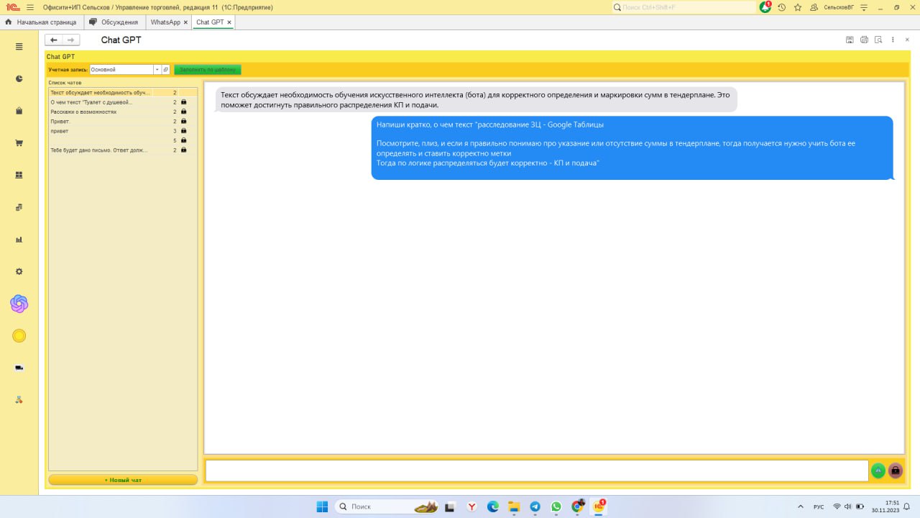The width and height of the screenshot is (920, 518).
Task: Expand the "Учетная запись" dropdown arrow
Action: (x=157, y=70)
